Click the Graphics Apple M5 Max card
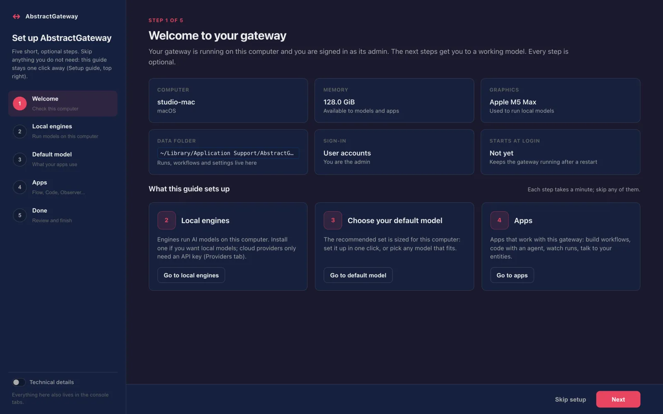This screenshot has width=663, height=414. (560, 101)
